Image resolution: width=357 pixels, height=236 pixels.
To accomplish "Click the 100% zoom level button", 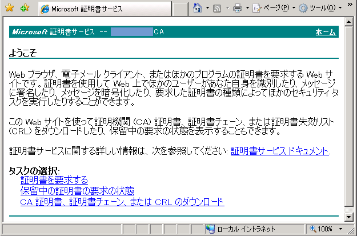I will (x=322, y=229).
